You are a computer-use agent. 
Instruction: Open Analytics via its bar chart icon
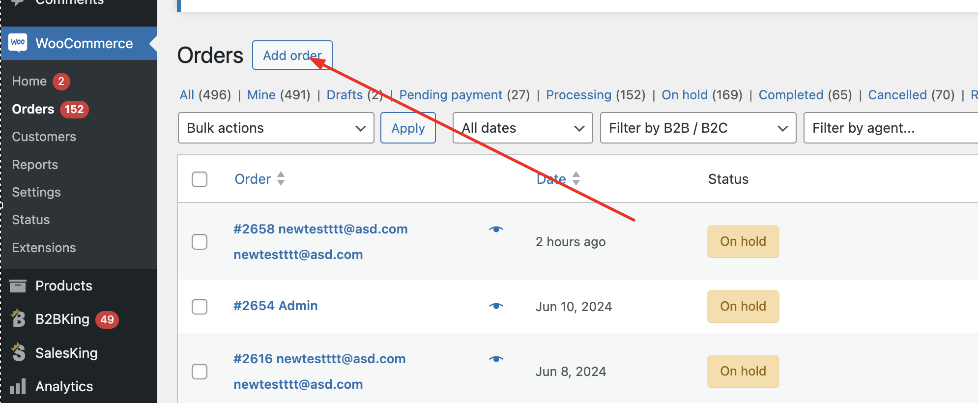(x=18, y=386)
